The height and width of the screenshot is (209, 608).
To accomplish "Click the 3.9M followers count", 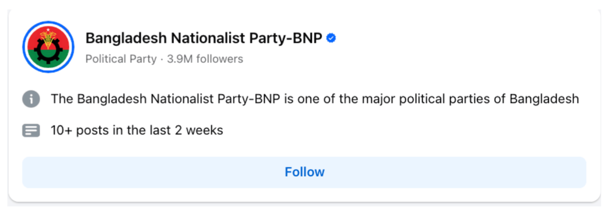I will pos(205,59).
